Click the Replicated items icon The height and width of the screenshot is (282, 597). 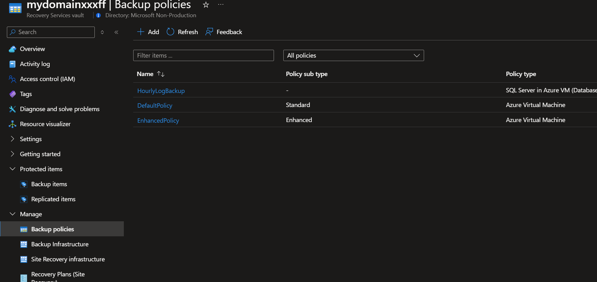24,199
